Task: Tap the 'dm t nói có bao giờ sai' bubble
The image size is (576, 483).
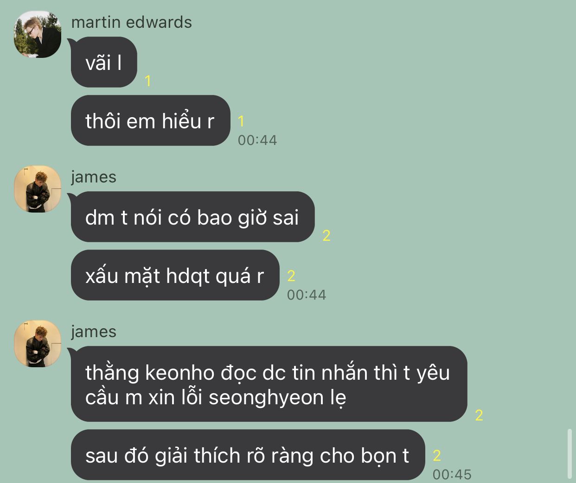Action: pyautogui.click(x=192, y=217)
